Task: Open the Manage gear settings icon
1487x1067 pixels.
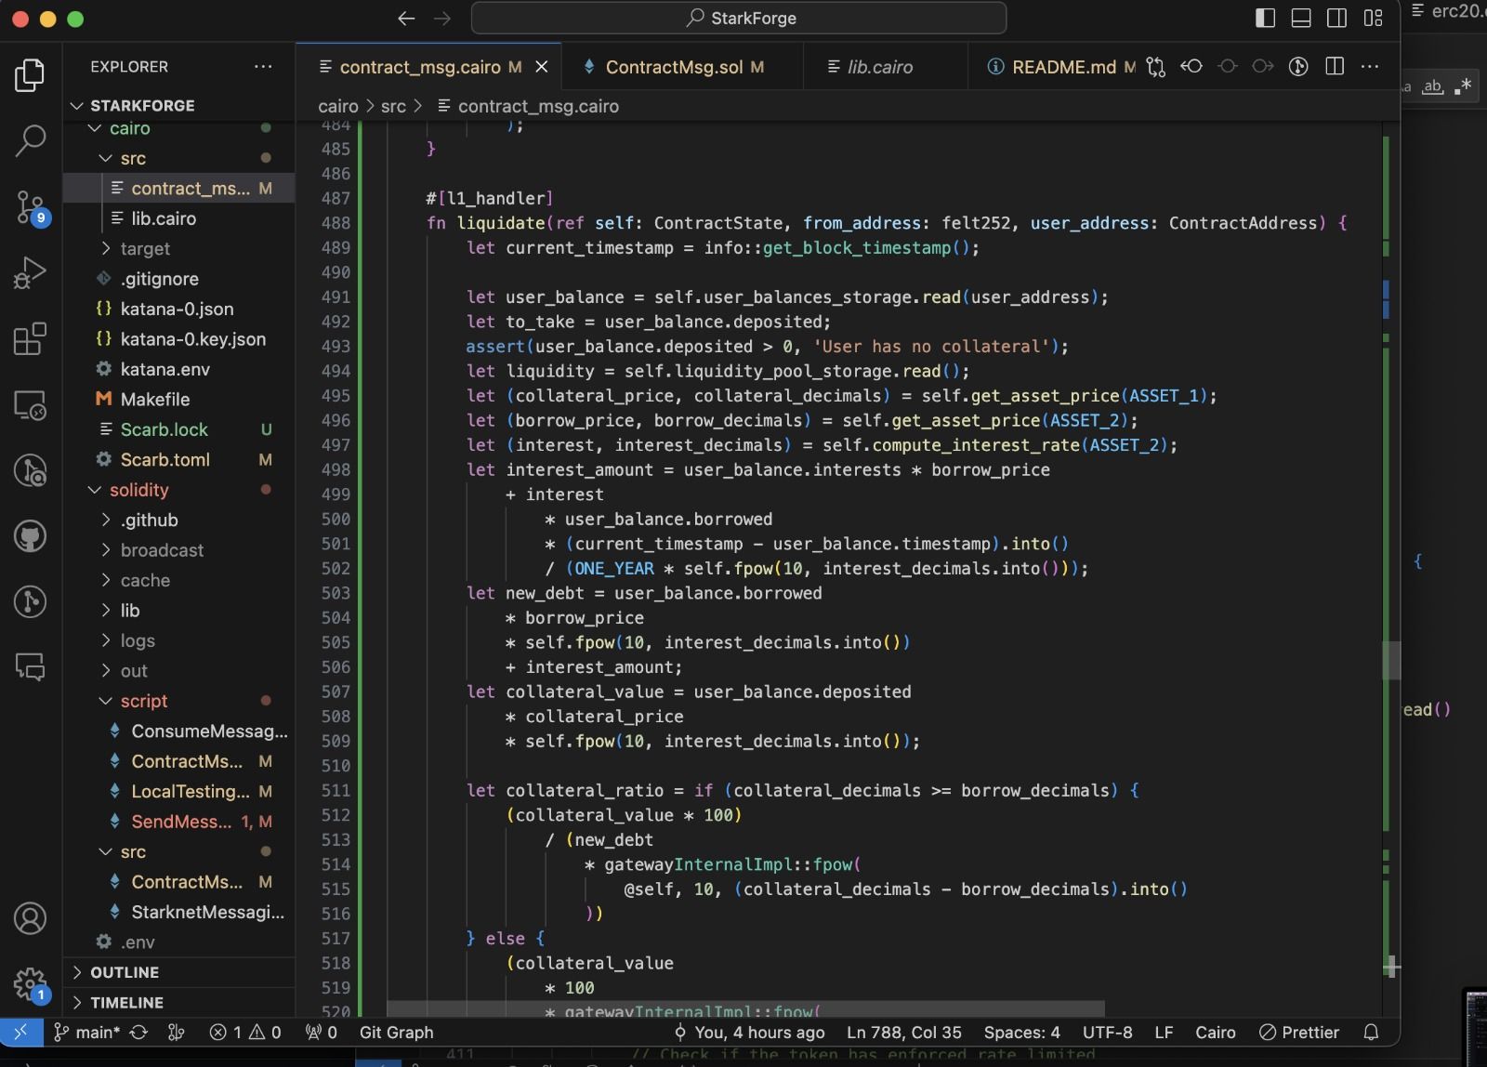Action: 30,983
